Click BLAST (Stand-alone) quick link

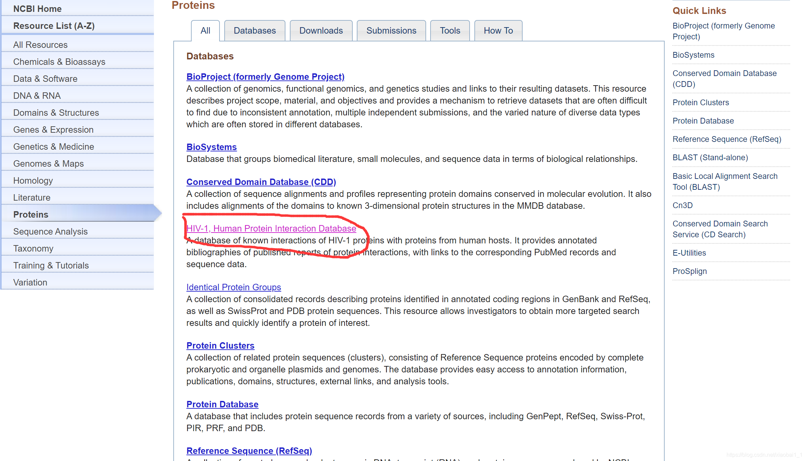(710, 158)
